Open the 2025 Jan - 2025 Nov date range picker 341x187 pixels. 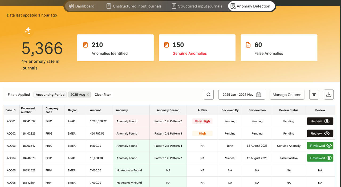238,95
